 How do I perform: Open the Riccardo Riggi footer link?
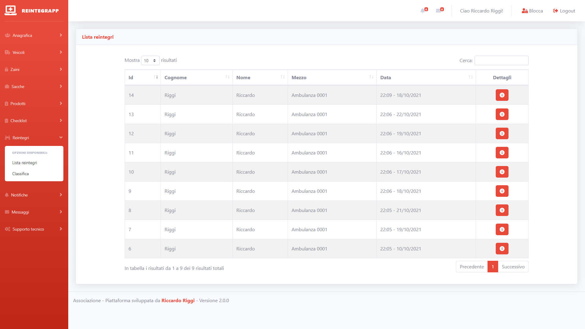tap(178, 300)
